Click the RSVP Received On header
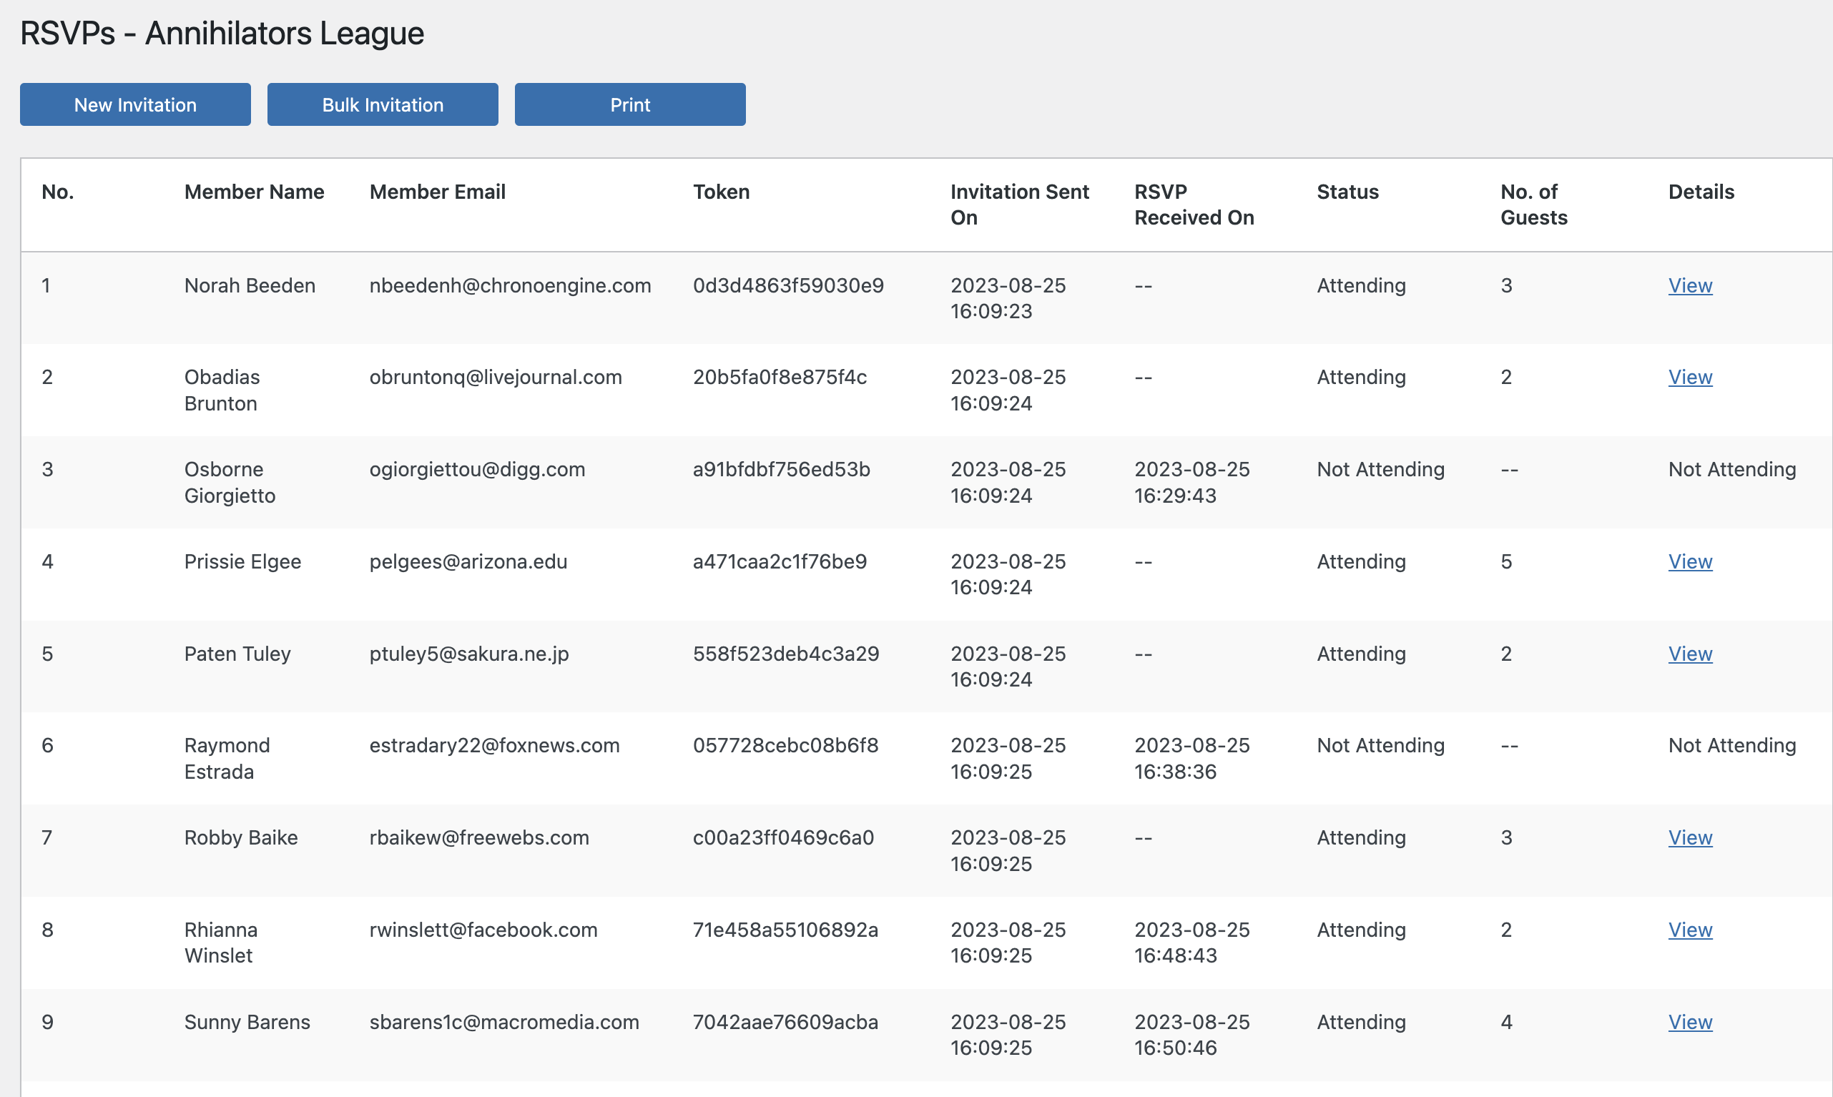1833x1097 pixels. 1194,204
